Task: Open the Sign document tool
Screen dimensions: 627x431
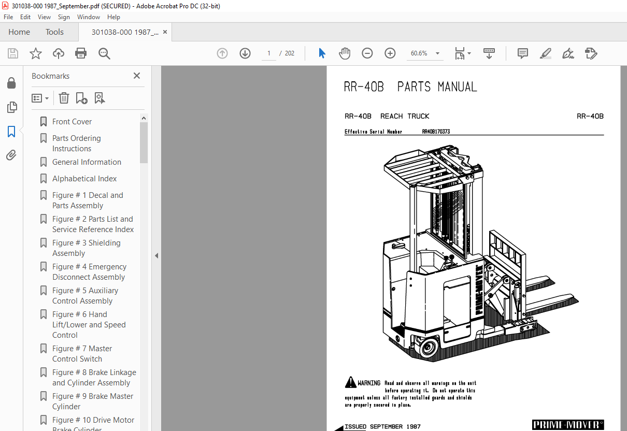Action: tap(568, 53)
